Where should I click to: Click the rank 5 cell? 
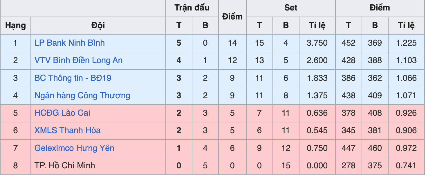point(15,113)
